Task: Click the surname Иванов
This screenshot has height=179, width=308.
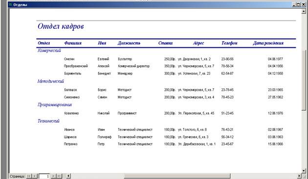Action: click(x=69, y=130)
